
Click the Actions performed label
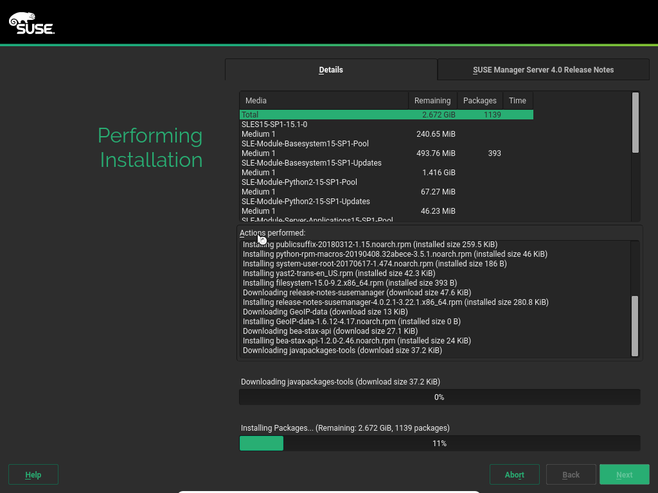point(272,232)
